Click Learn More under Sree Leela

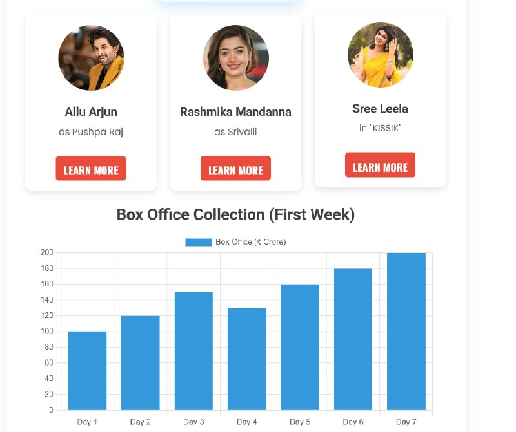(380, 165)
